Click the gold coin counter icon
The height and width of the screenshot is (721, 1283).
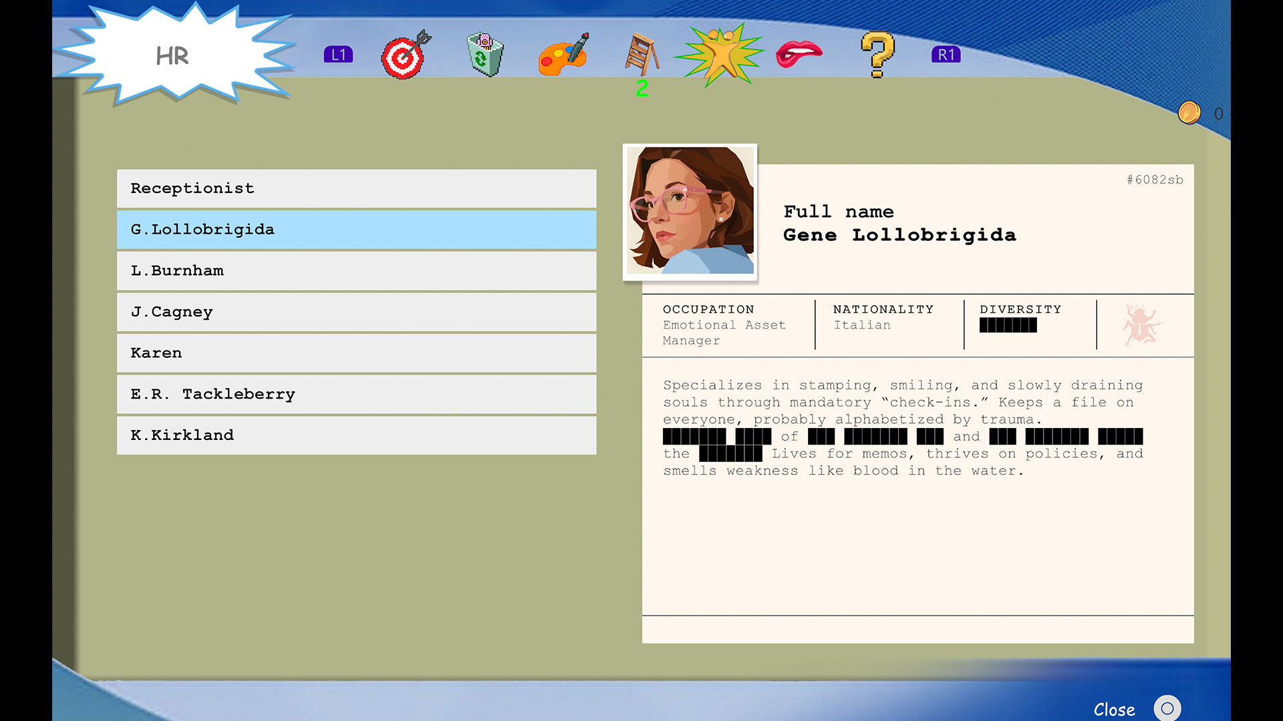pyautogui.click(x=1189, y=113)
